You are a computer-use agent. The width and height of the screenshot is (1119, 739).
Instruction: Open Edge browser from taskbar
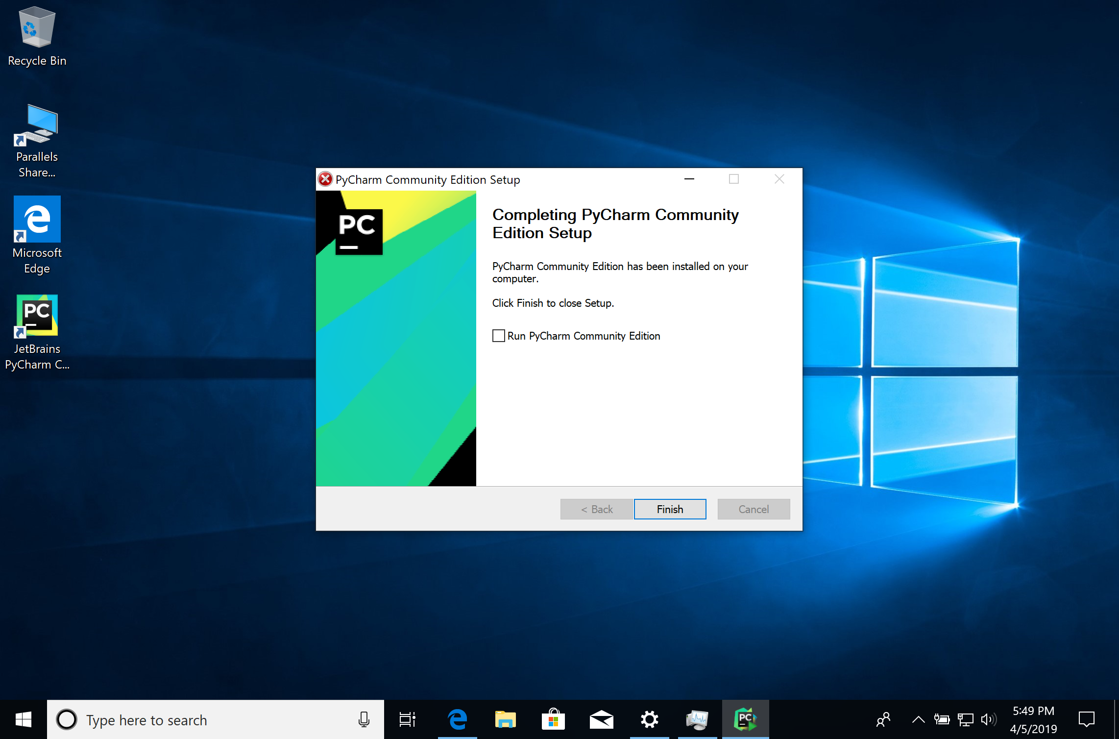(x=457, y=719)
